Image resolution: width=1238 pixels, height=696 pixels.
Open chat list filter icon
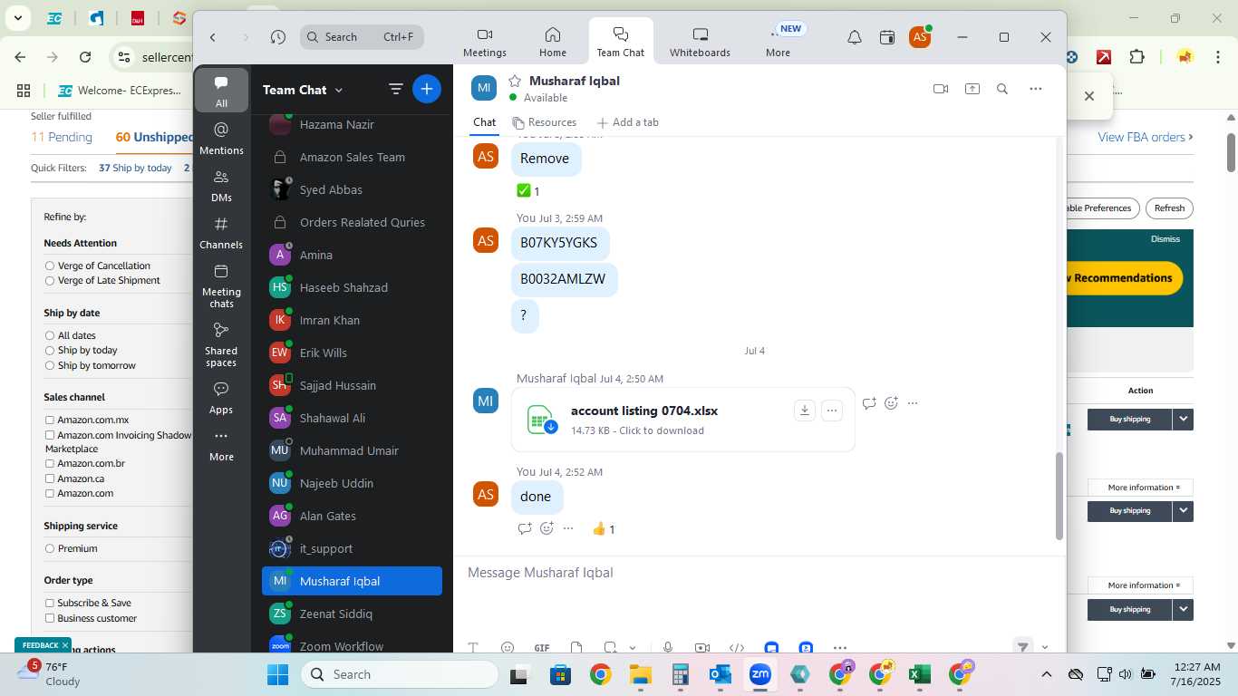click(396, 89)
